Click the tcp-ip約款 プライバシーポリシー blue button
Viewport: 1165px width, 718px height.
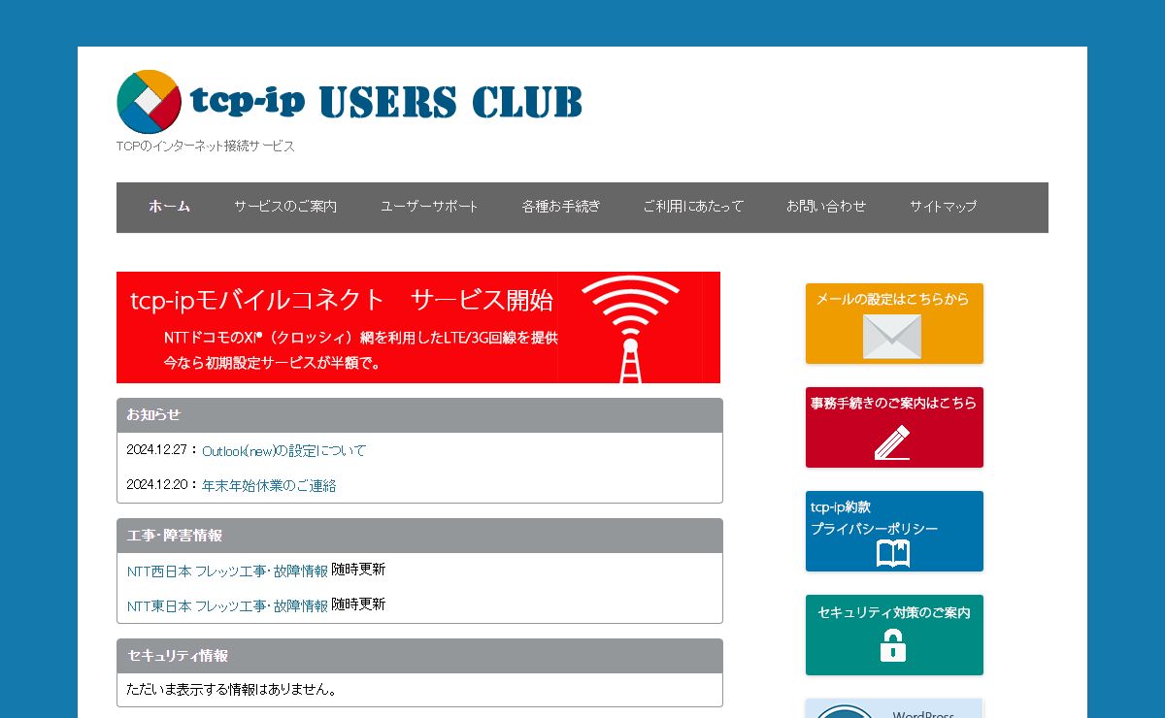pyautogui.click(x=894, y=531)
